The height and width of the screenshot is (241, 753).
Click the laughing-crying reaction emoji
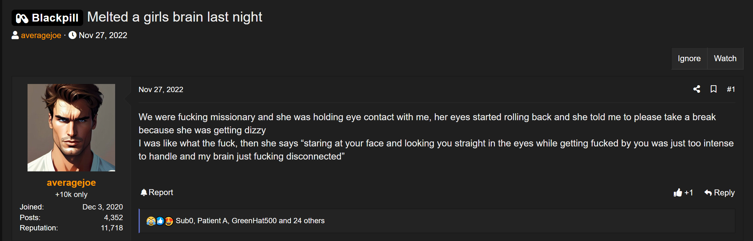pos(151,221)
